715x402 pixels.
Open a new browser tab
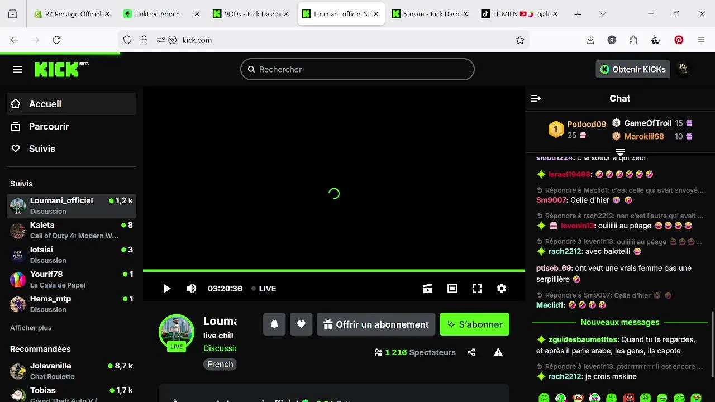(578, 14)
